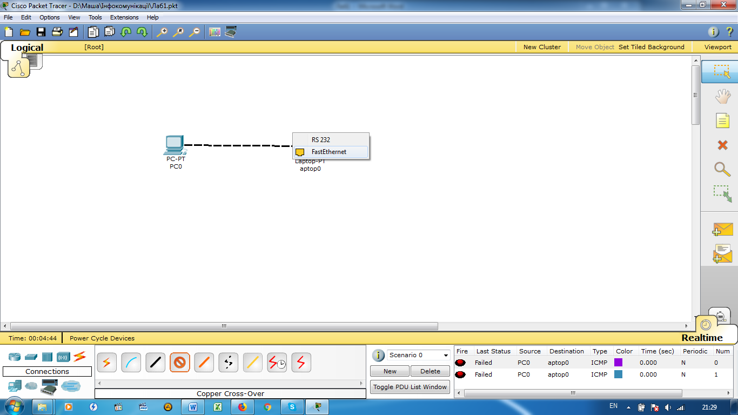Click Delete scenario button

pos(430,371)
